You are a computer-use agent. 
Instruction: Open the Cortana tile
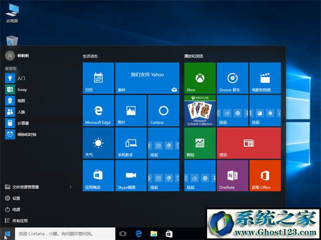[x=164, y=110]
